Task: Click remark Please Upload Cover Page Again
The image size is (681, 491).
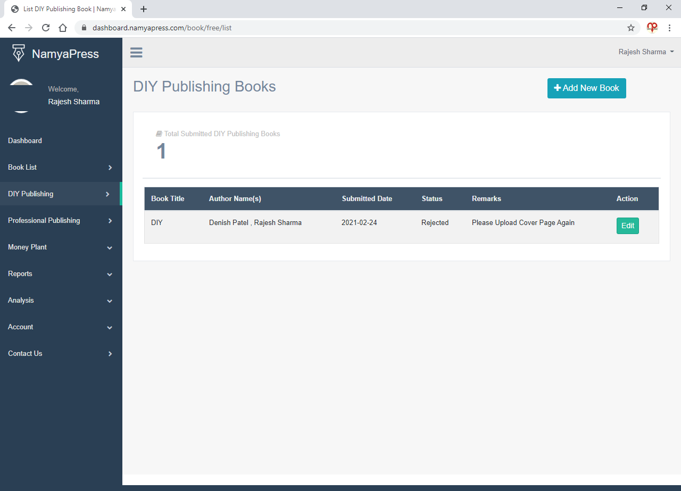Action: coord(523,222)
